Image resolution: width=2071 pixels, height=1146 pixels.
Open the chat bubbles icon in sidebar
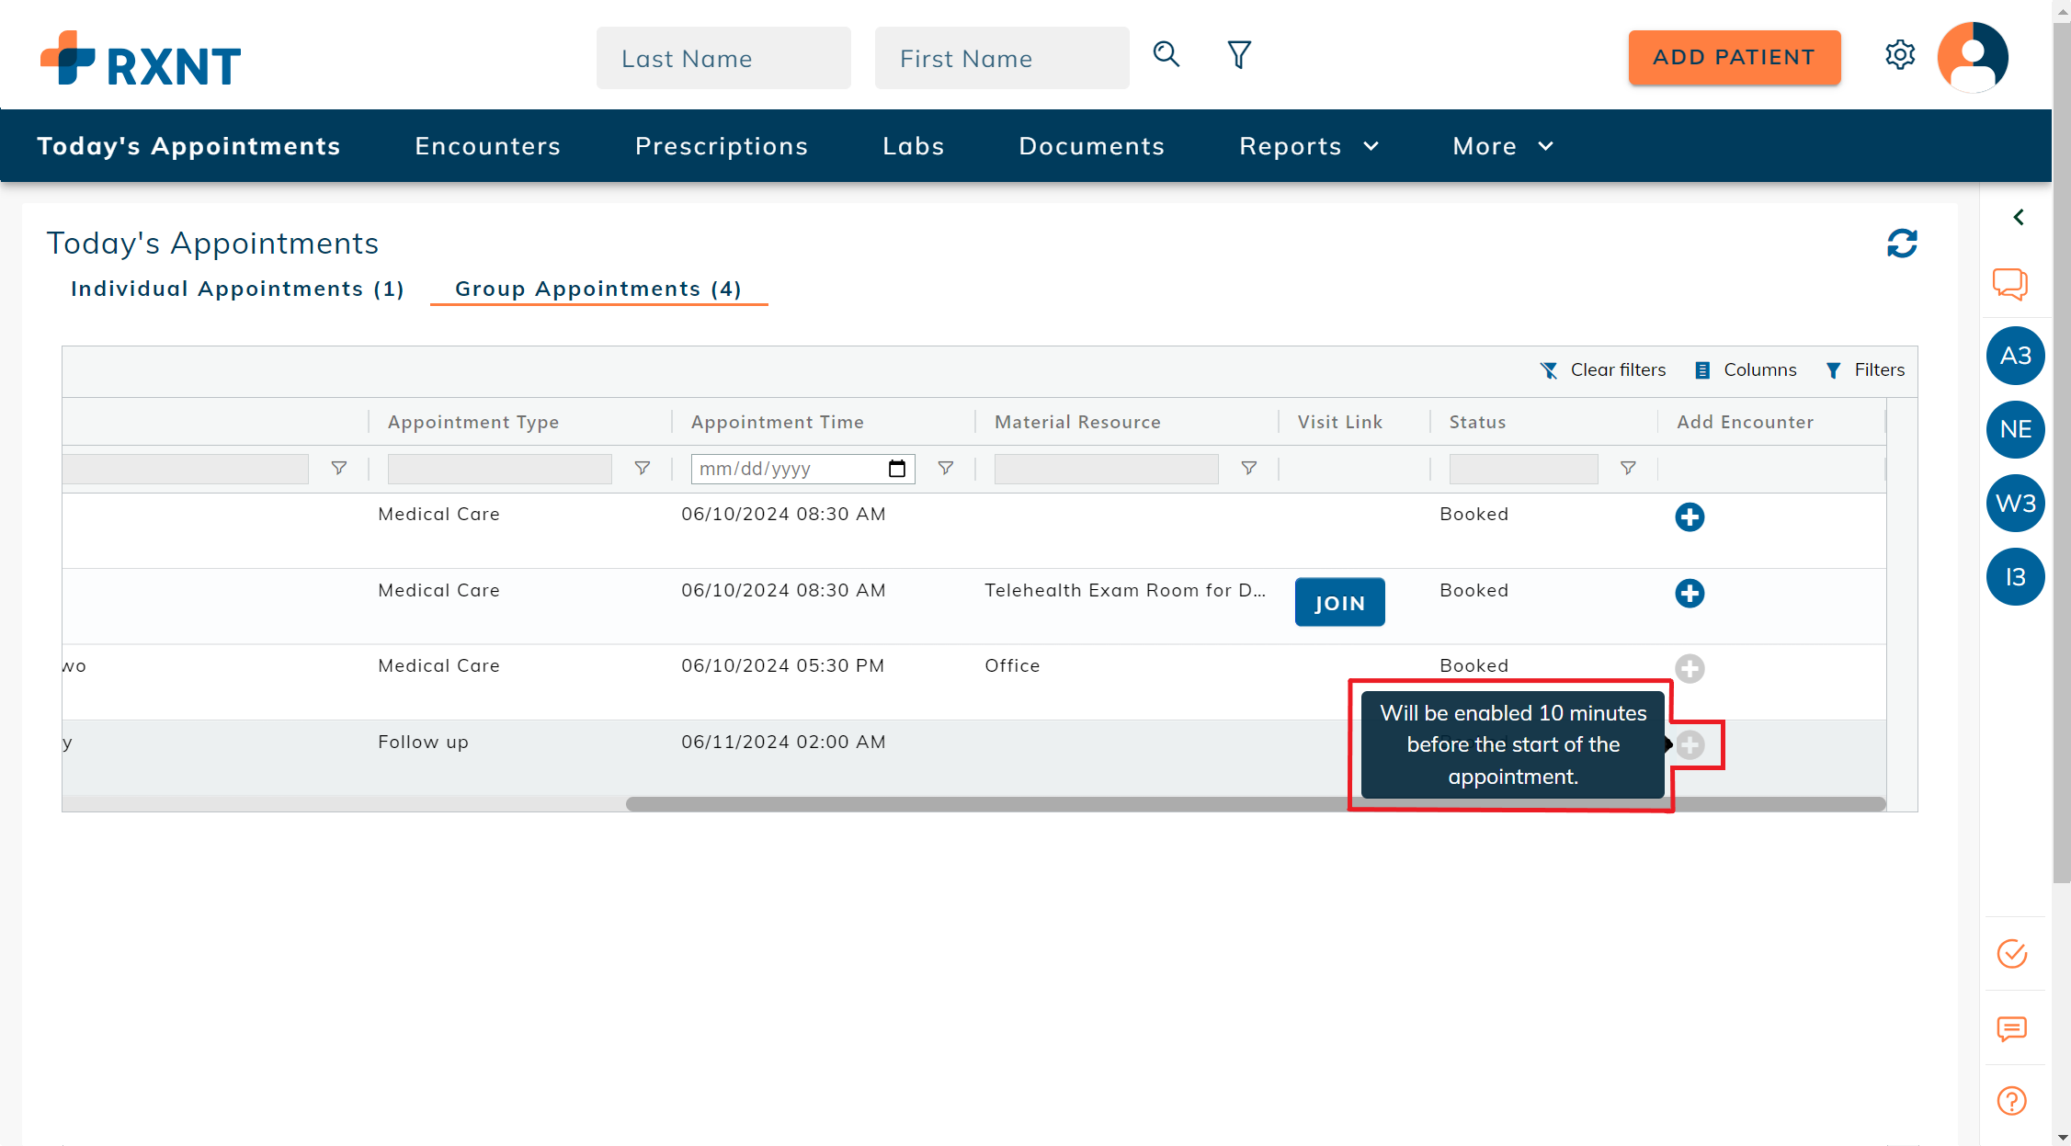tap(2010, 283)
